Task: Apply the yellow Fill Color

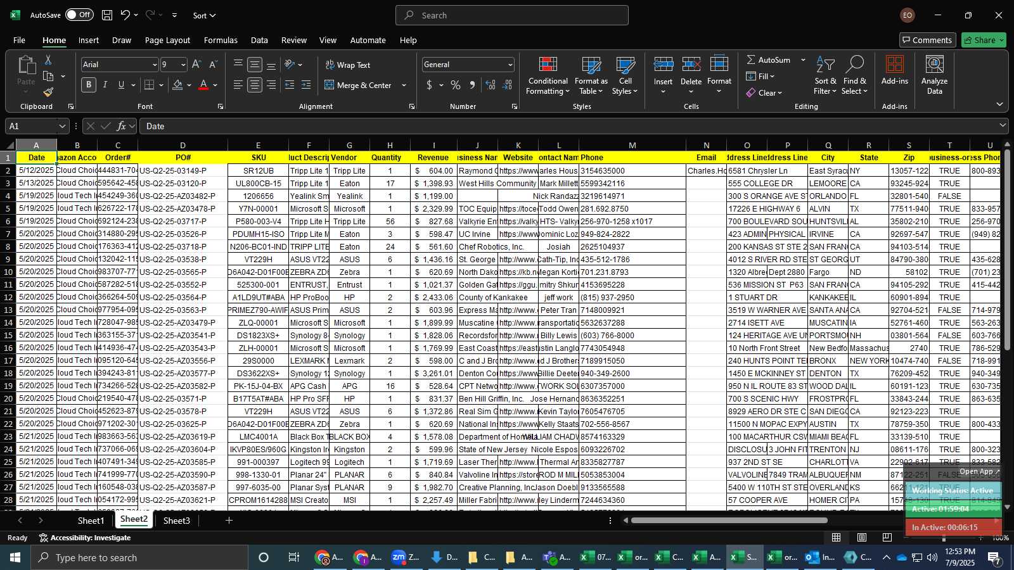Action: tap(177, 85)
